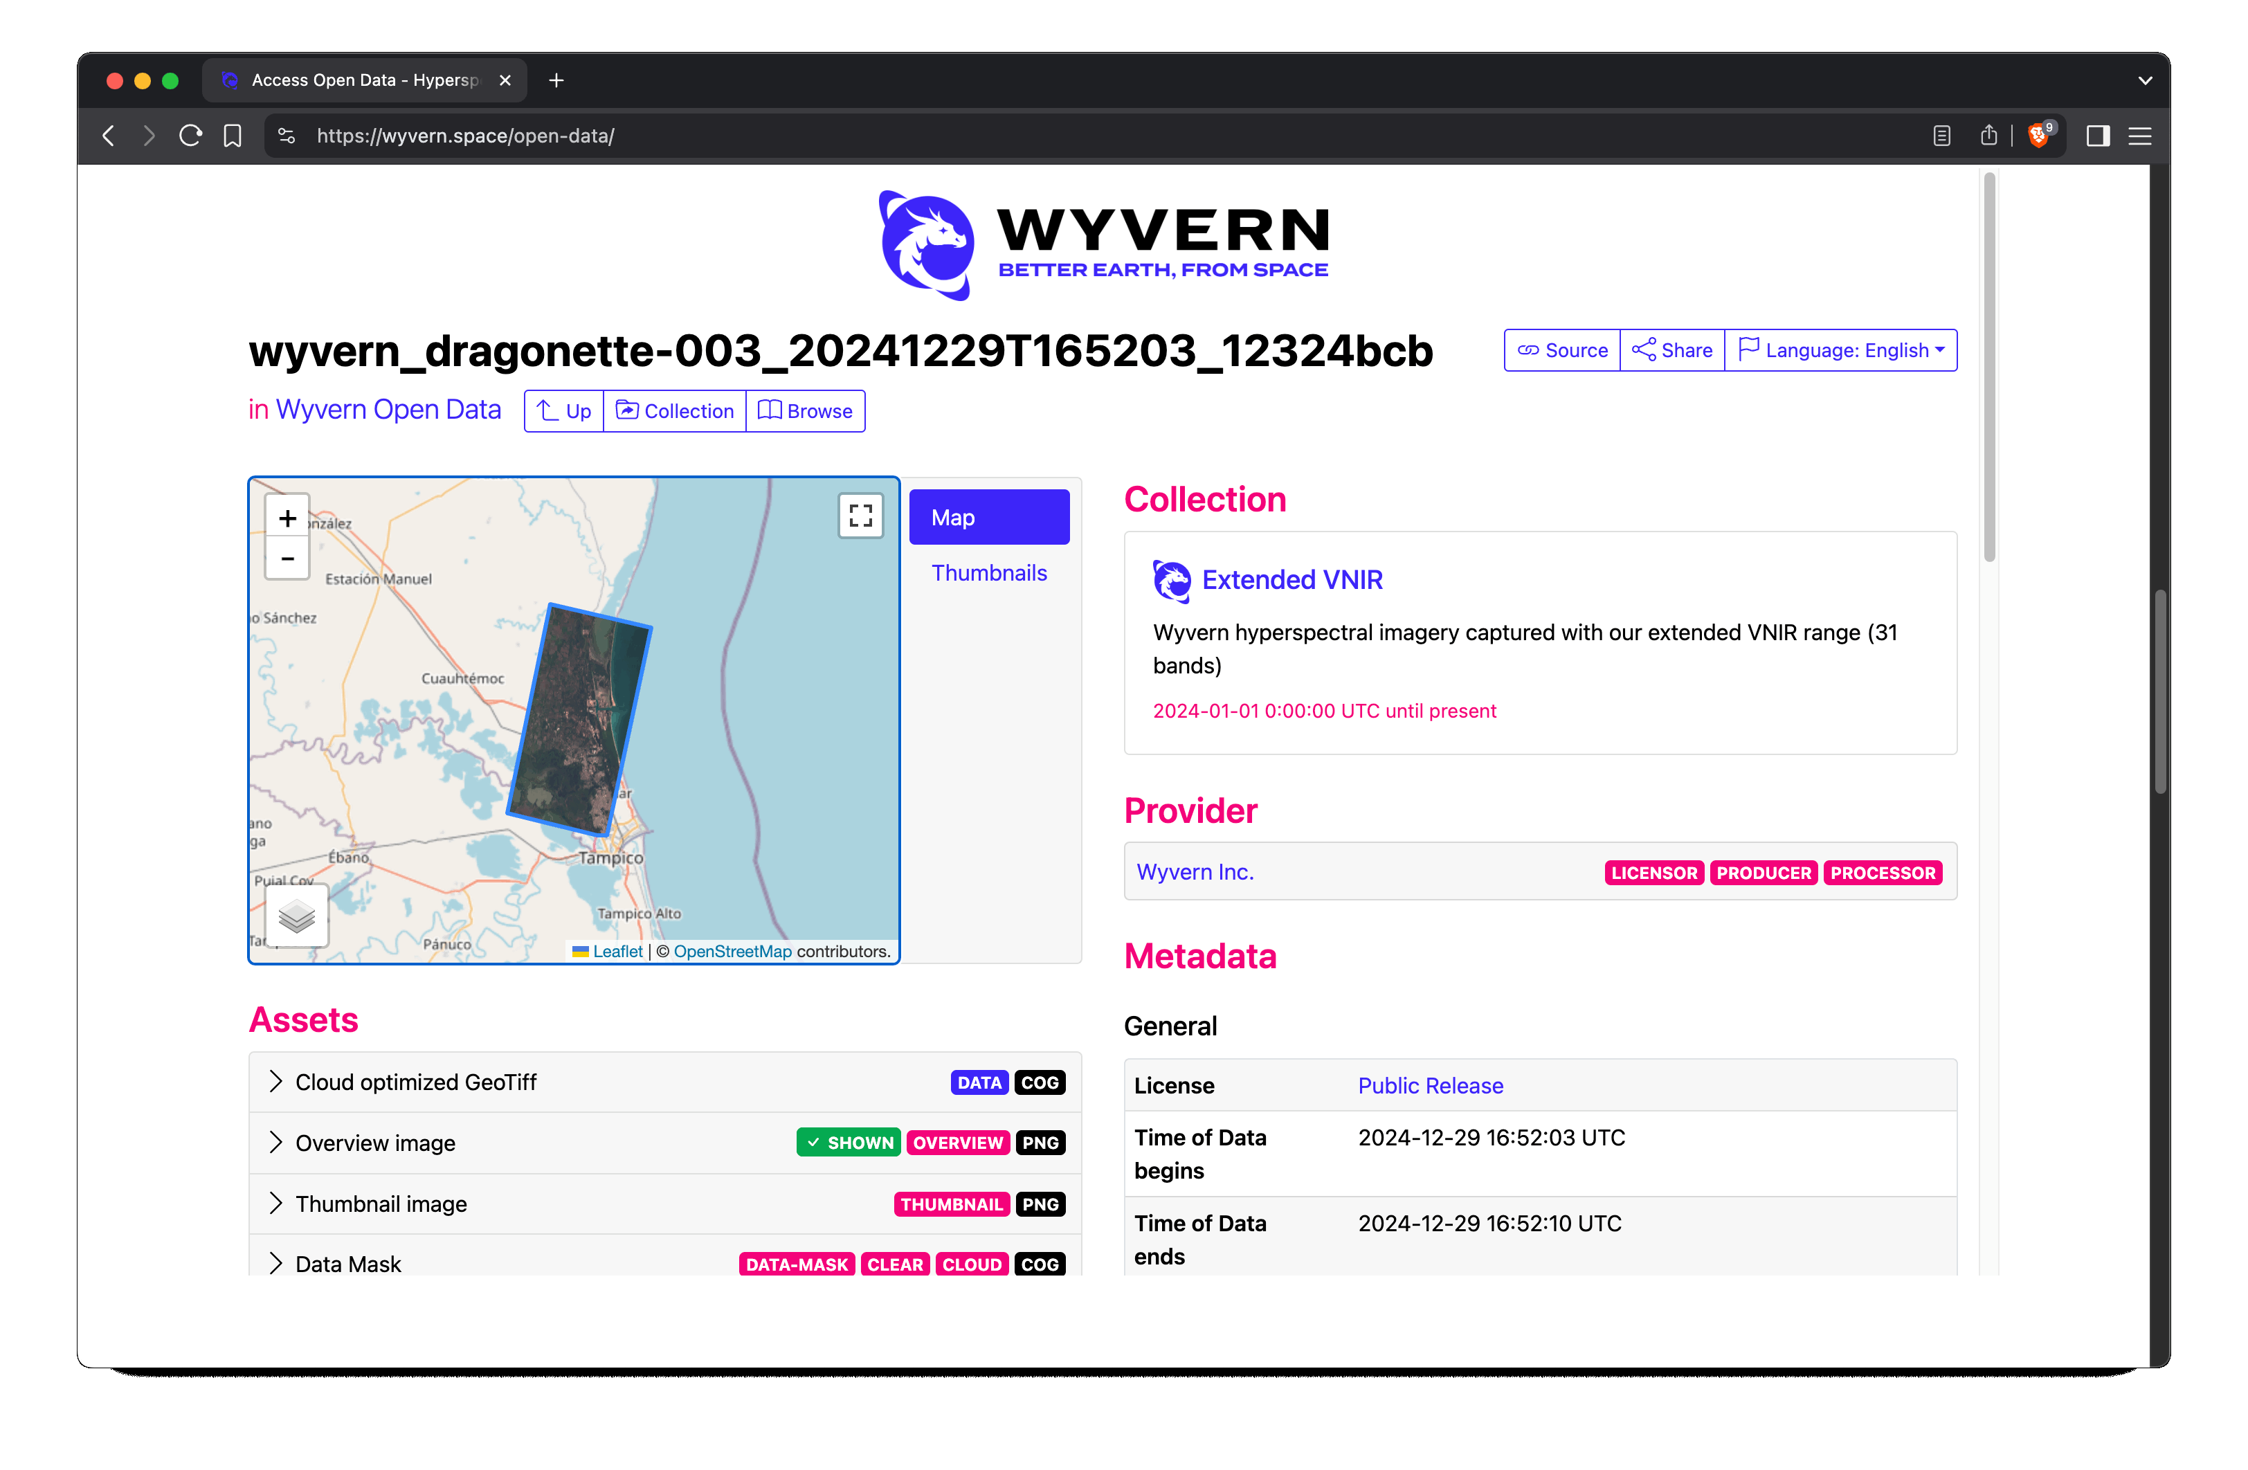Viewport: 2248px width, 1470px height.
Task: Click the Brave Shields icon
Action: point(2038,136)
